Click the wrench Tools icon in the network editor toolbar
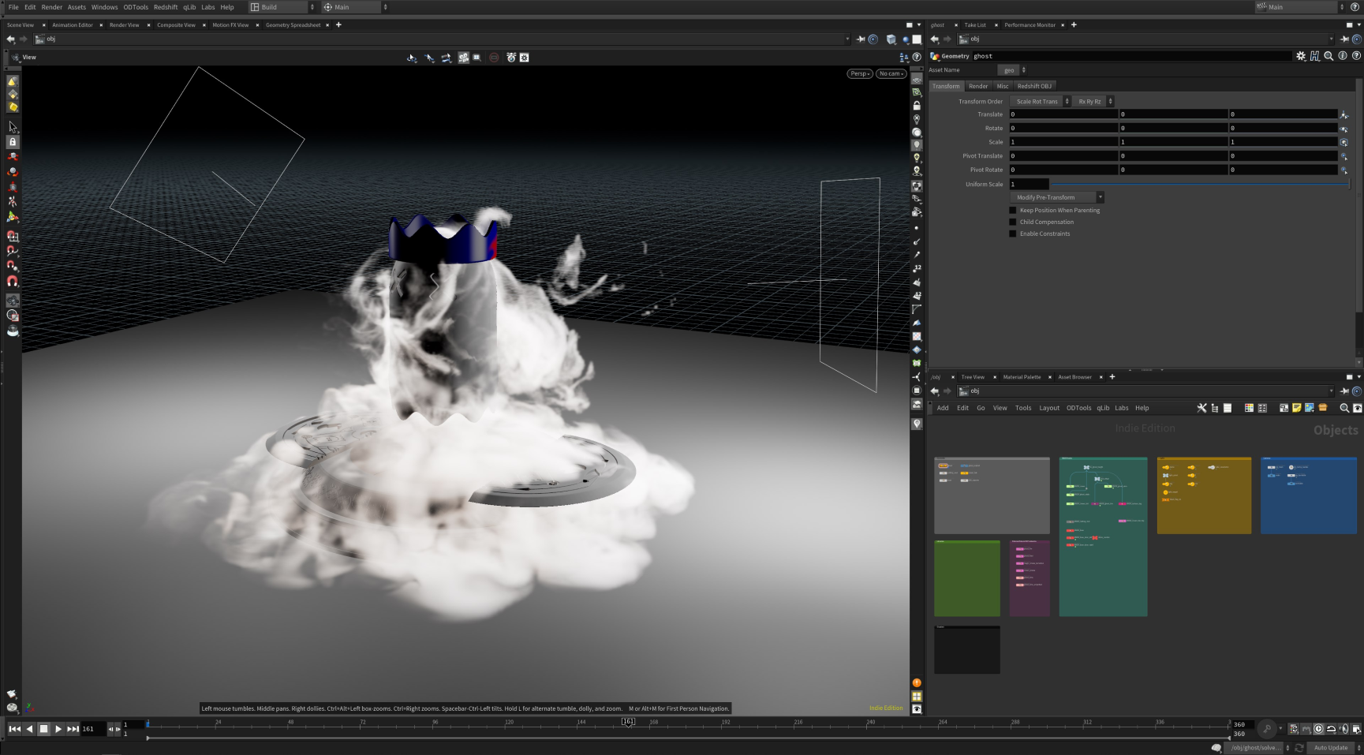Viewport: 1364px width, 755px height. [x=1202, y=408]
